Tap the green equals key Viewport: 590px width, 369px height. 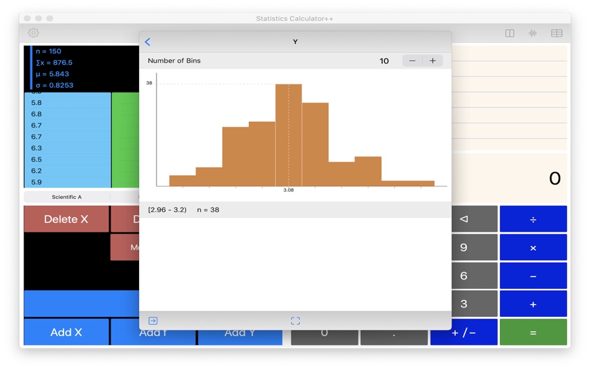[x=533, y=332]
